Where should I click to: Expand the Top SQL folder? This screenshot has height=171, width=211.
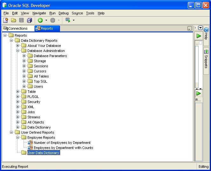(24, 81)
